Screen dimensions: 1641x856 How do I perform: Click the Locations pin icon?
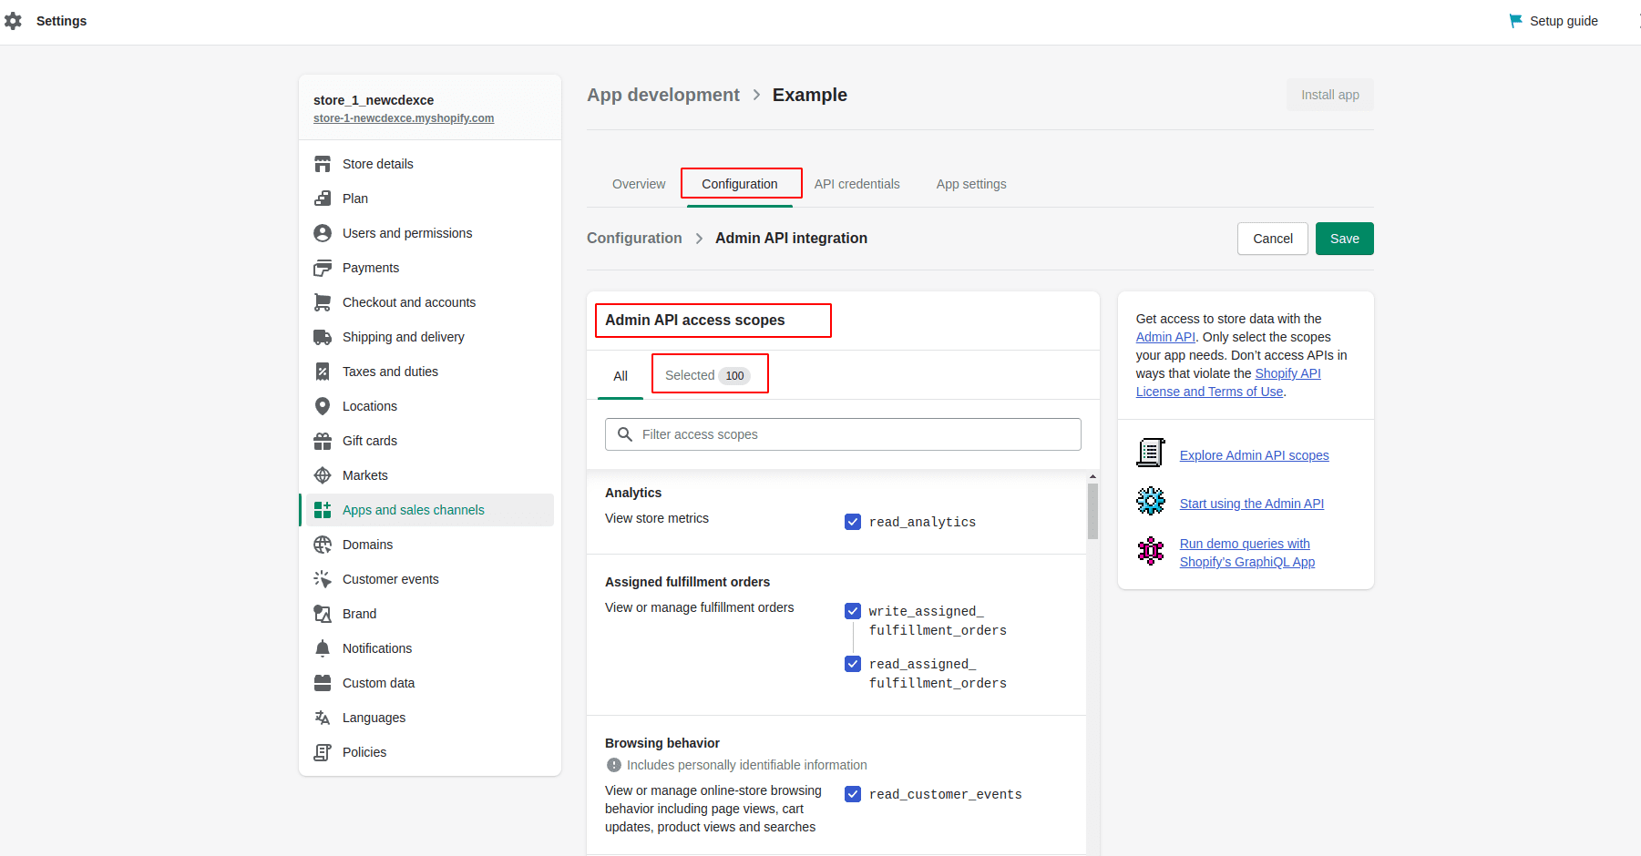coord(323,406)
